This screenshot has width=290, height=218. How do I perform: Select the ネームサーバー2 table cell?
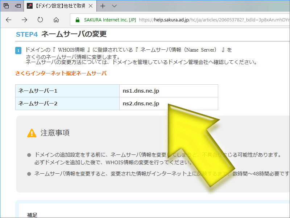click(67, 104)
